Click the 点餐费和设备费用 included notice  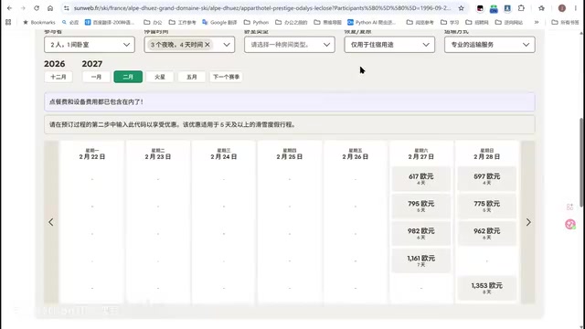tap(290, 101)
